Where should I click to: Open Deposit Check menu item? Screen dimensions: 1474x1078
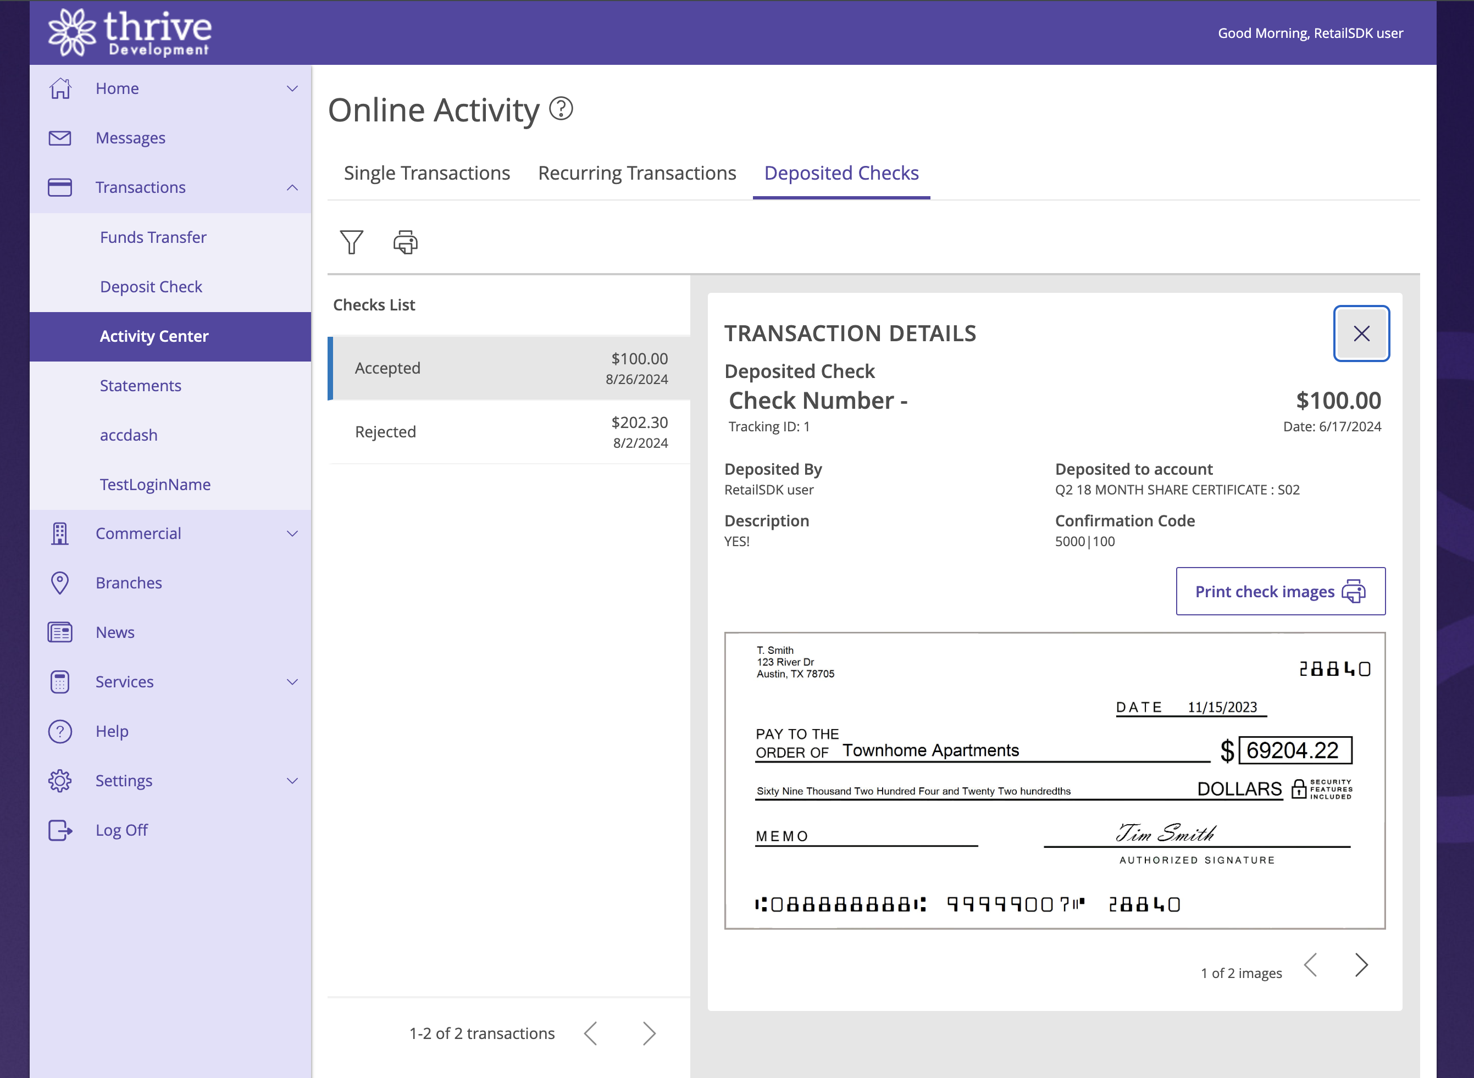coord(170,286)
